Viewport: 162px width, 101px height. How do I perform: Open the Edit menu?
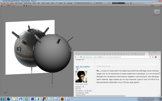5,3
